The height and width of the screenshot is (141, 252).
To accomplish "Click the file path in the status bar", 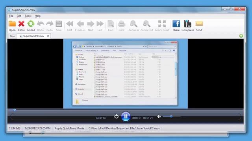I will point(124,128).
